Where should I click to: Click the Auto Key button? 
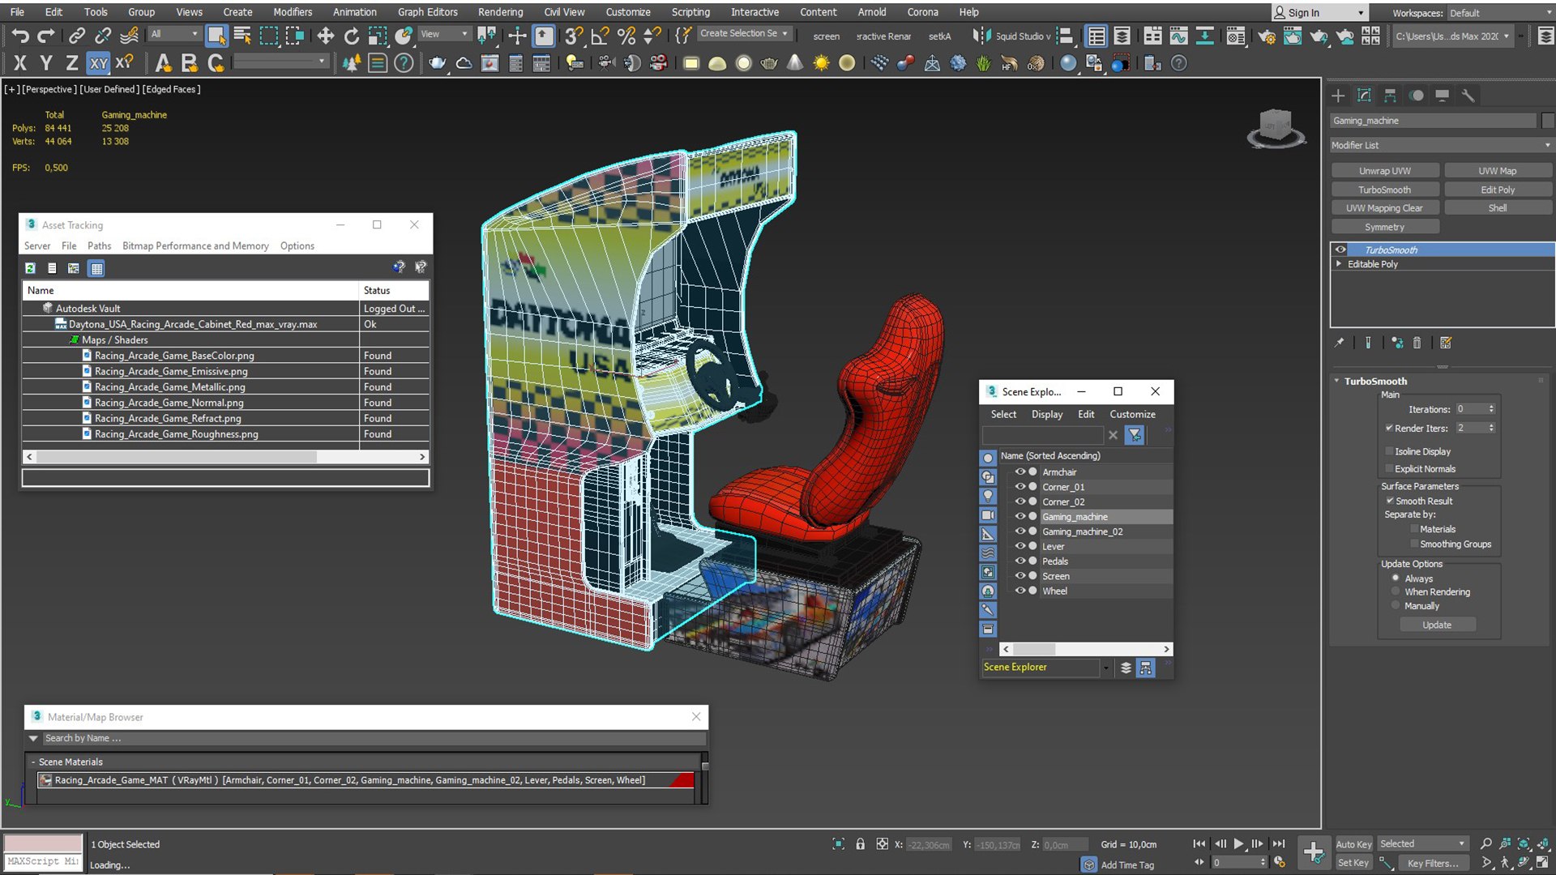click(x=1353, y=844)
